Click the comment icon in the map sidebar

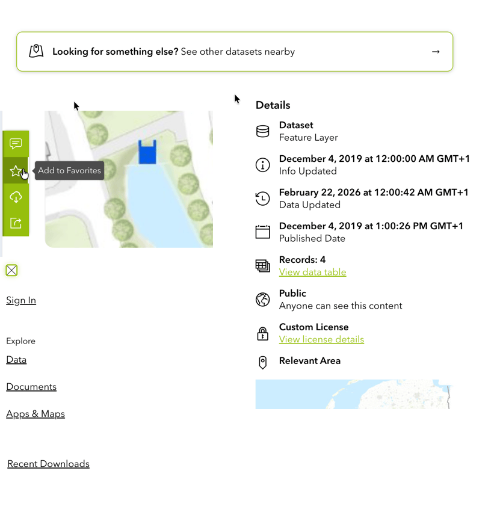[16, 144]
